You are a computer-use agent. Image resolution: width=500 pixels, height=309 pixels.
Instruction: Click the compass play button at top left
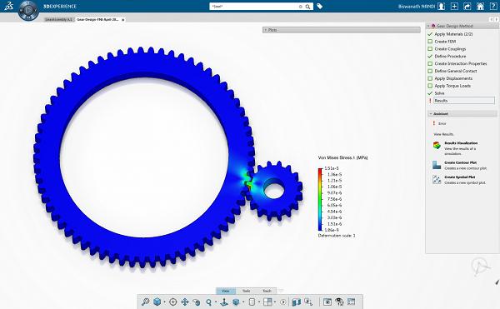point(28,10)
